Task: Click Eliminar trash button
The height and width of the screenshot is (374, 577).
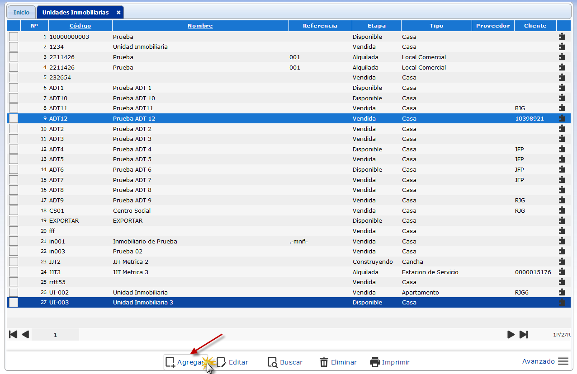Action: tap(338, 362)
